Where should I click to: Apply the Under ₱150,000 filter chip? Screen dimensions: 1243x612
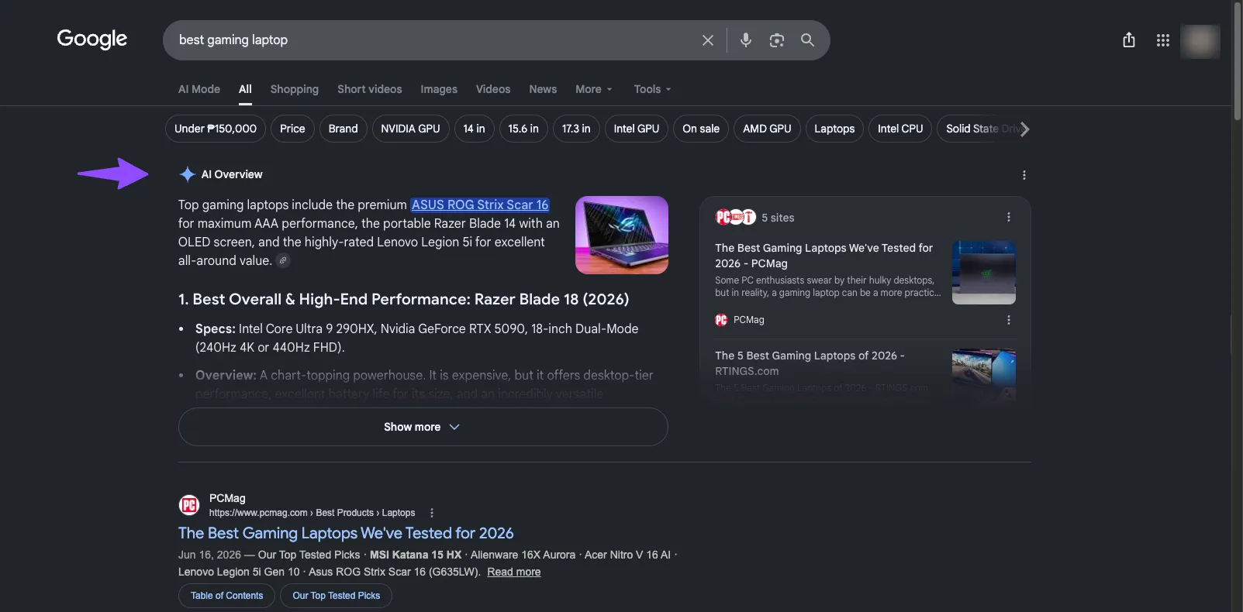coord(216,129)
